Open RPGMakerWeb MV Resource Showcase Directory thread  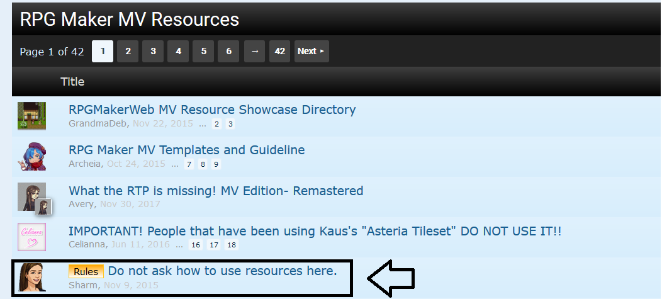pyautogui.click(x=212, y=110)
